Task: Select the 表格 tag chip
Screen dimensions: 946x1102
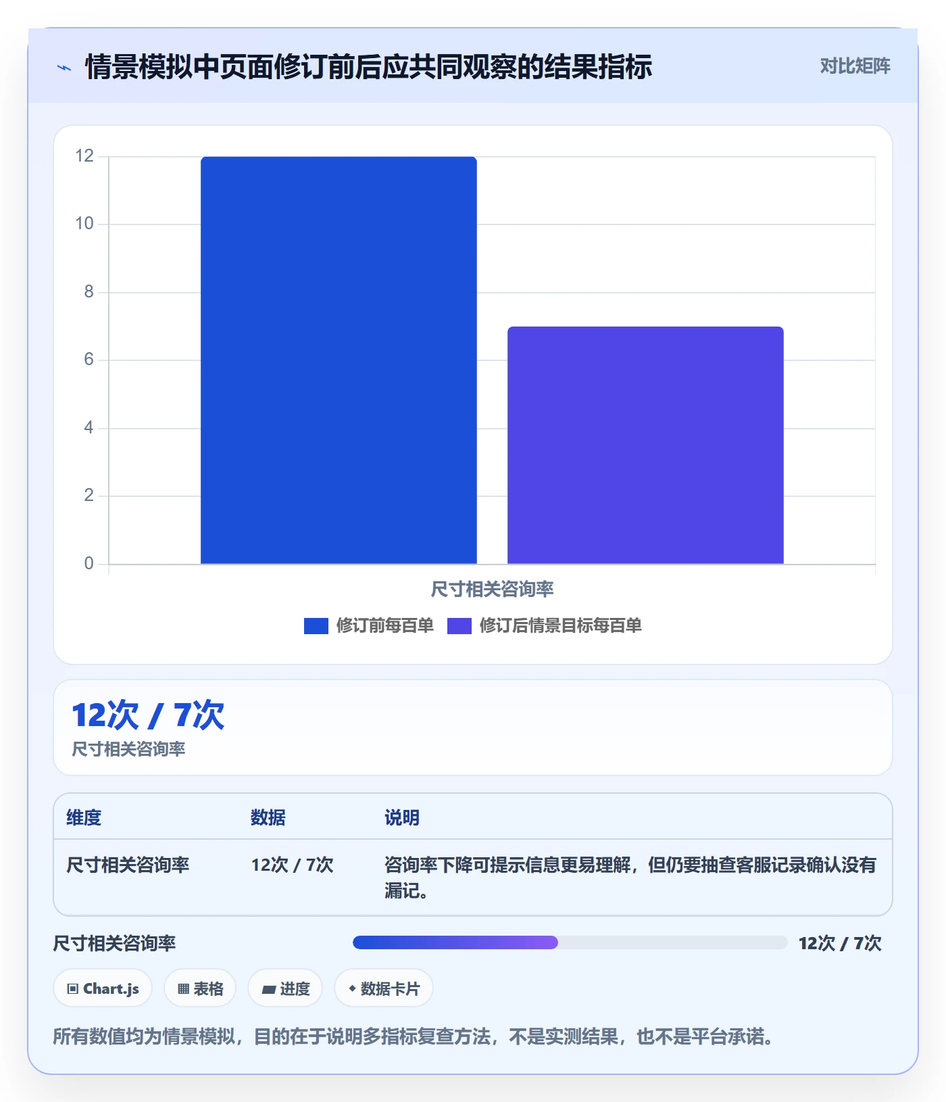Action: (x=200, y=988)
